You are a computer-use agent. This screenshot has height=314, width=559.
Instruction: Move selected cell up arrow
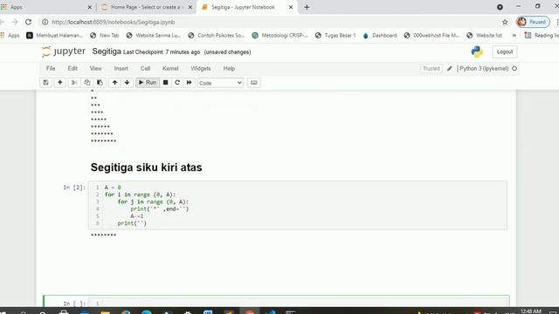[x=114, y=83]
